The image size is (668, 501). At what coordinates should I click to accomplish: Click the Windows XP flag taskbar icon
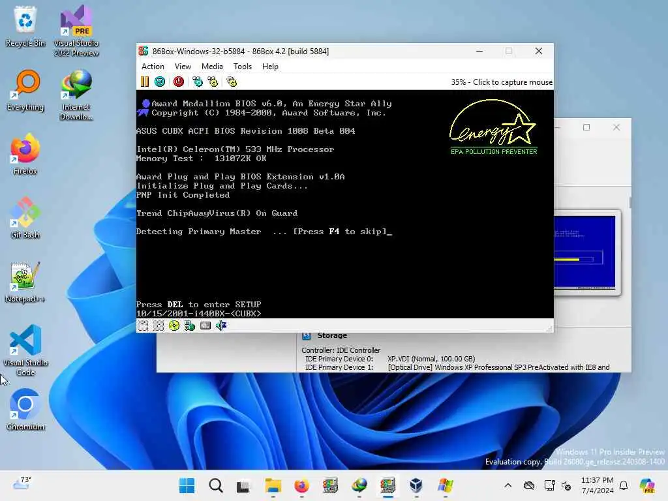[445, 485]
